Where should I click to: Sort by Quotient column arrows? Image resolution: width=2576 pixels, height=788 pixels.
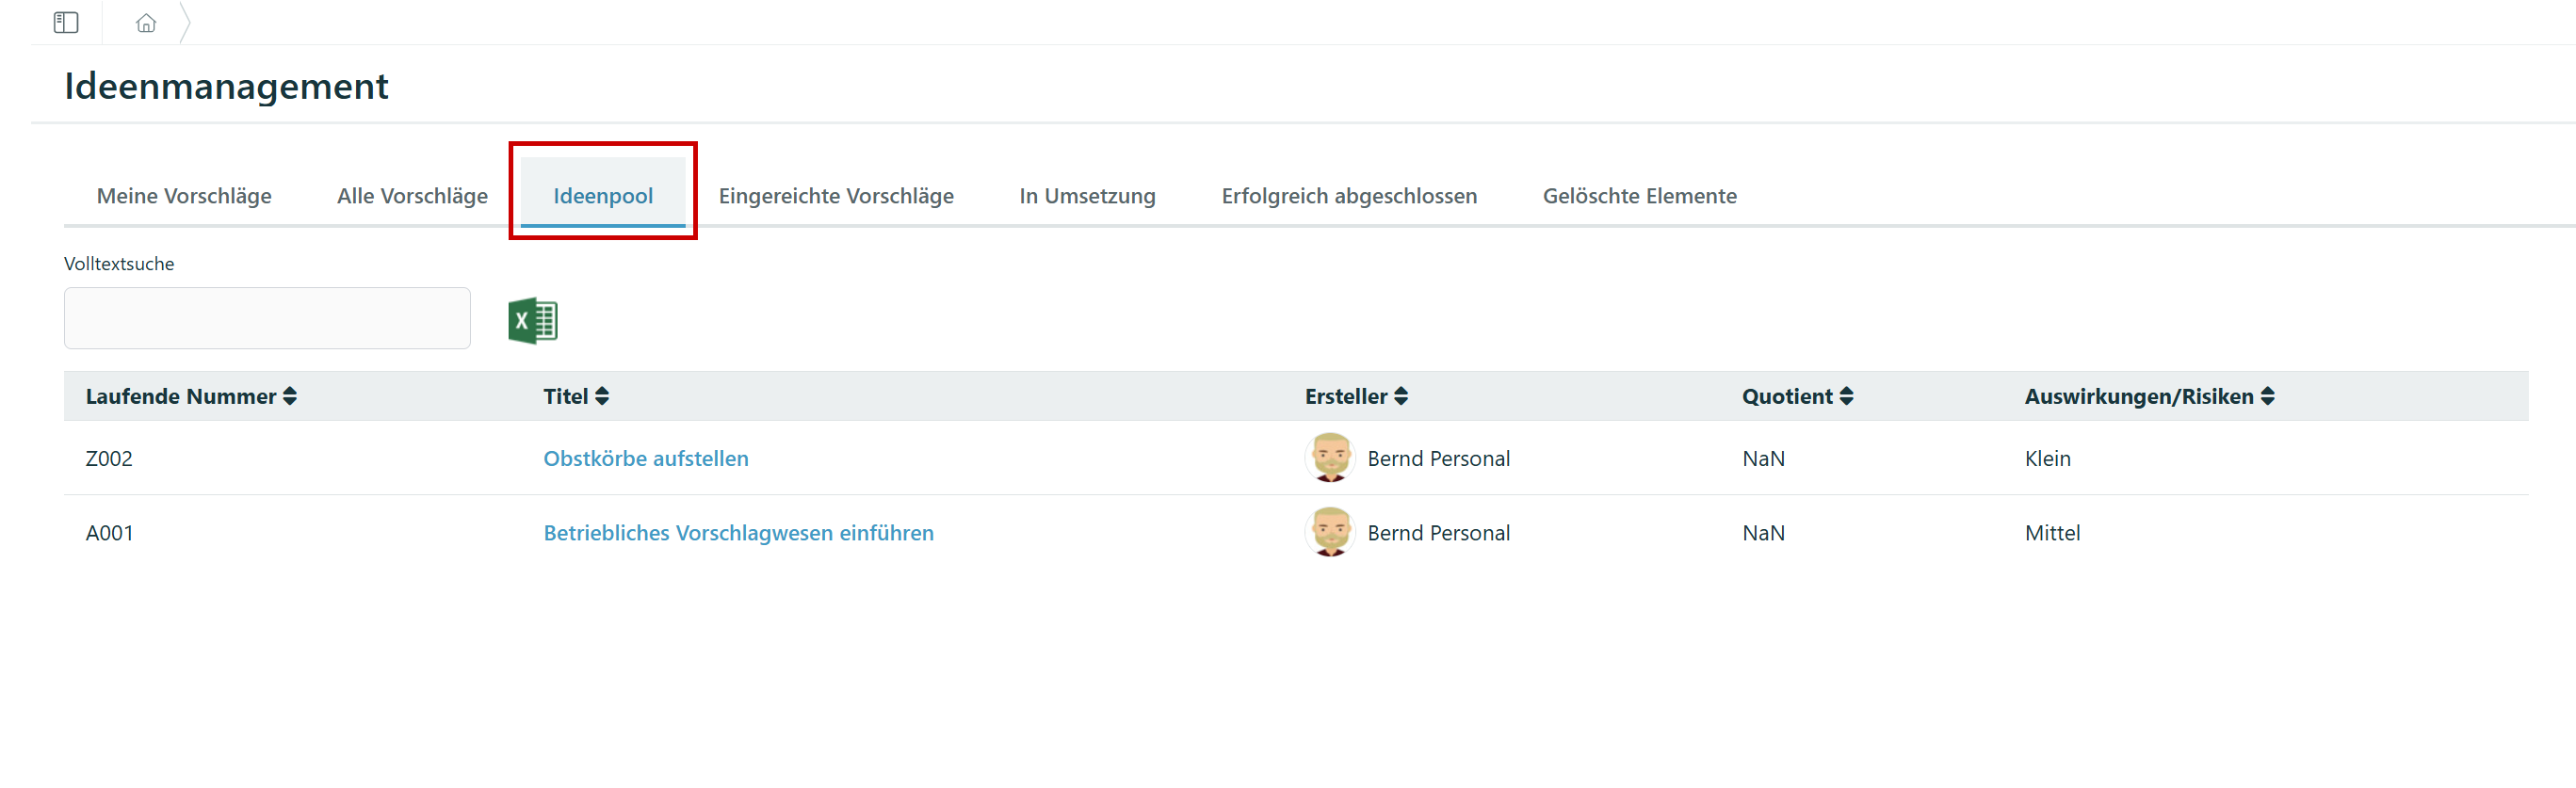pos(1846,396)
